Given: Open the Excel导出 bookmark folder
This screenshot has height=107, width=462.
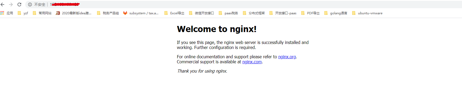Looking at the screenshot, I should (x=174, y=13).
